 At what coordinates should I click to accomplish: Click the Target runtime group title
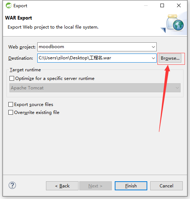pos(25,70)
